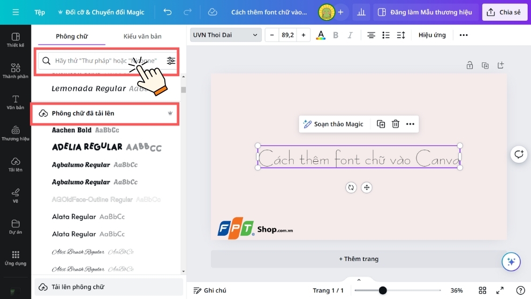Increase font size with plus button
The width and height of the screenshot is (531, 299).
304,35
